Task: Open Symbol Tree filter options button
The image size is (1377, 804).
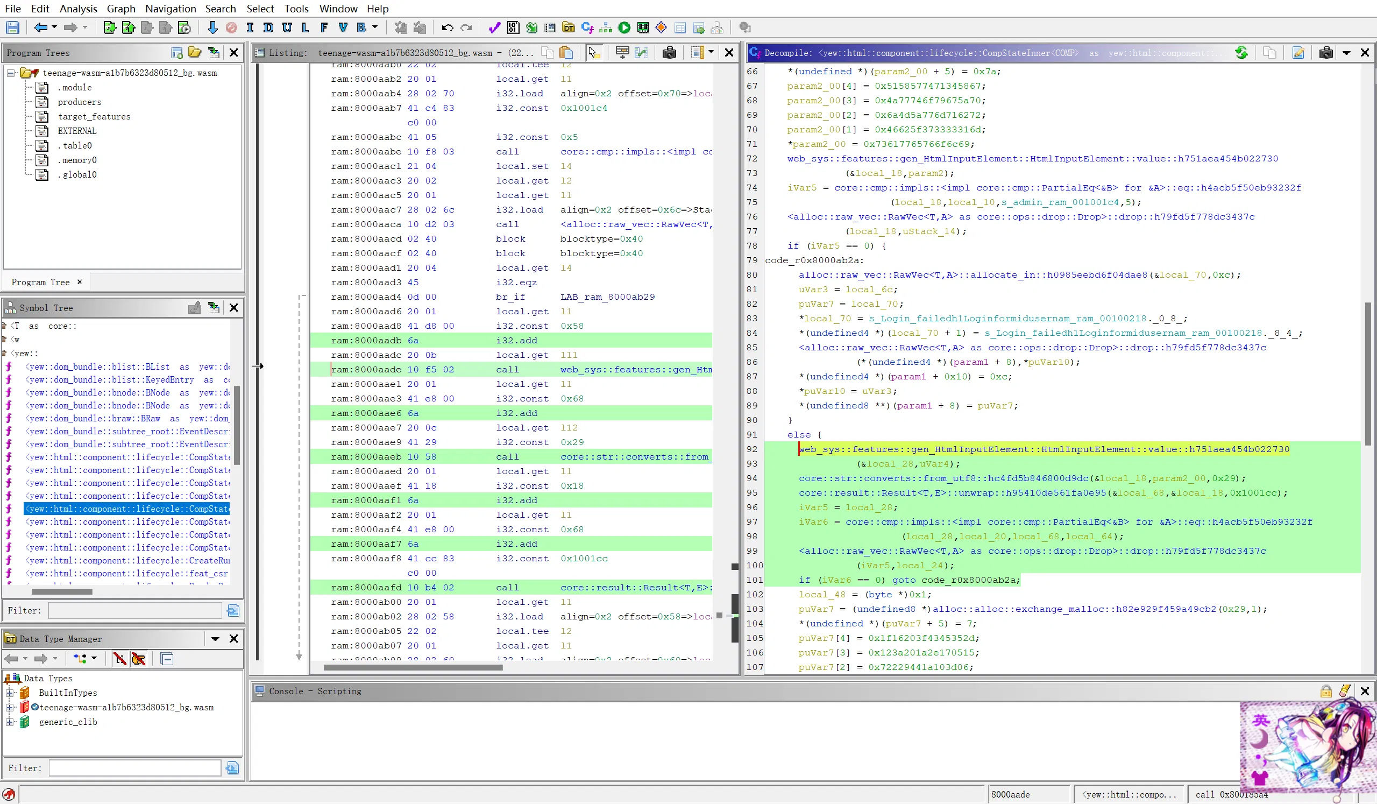Action: (233, 610)
